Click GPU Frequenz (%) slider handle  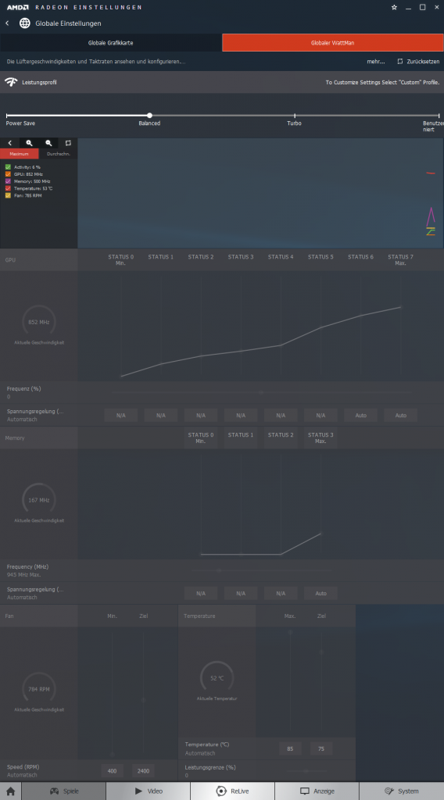261,392
